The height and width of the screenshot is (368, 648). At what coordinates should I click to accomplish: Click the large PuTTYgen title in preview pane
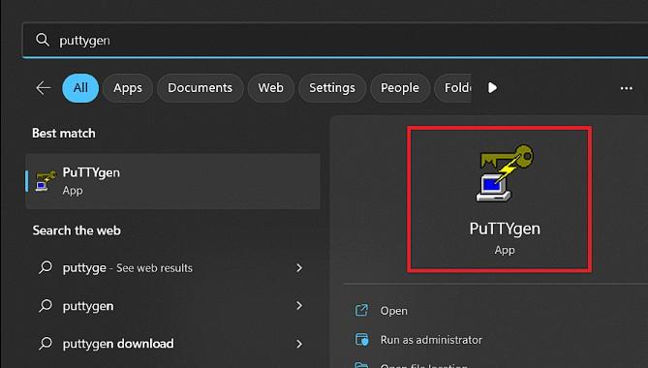click(505, 229)
